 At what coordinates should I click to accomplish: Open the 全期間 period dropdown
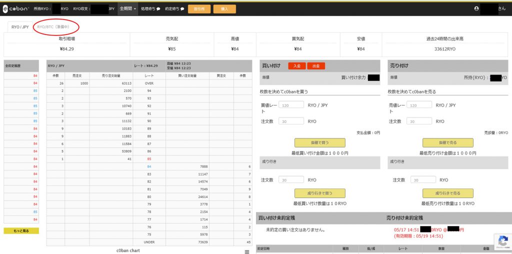pos(128,8)
